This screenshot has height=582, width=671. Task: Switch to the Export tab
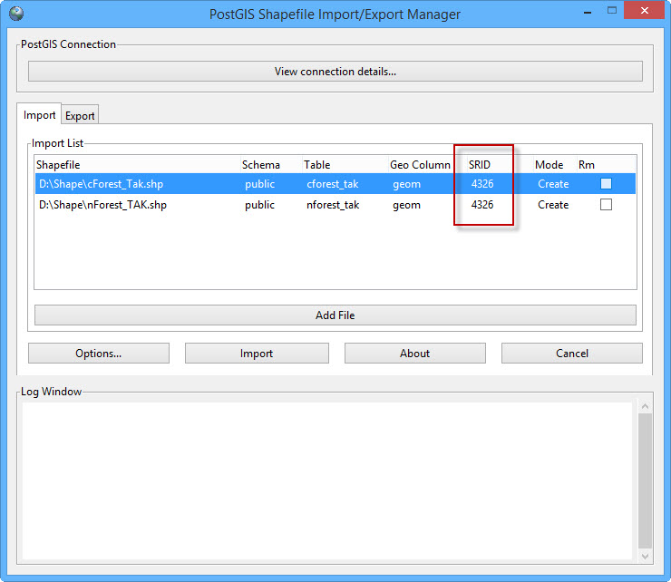(x=80, y=115)
